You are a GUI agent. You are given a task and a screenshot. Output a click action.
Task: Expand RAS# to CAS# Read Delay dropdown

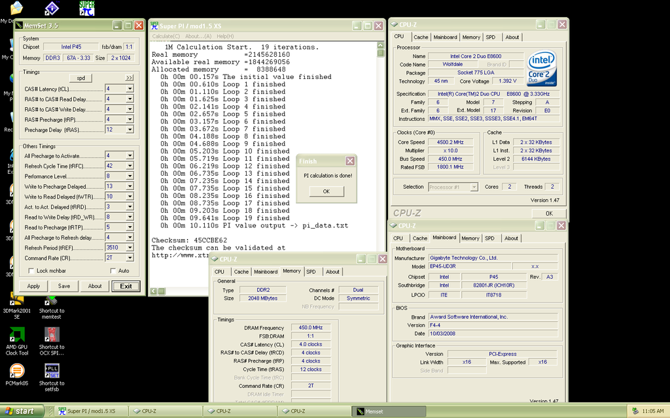point(130,99)
